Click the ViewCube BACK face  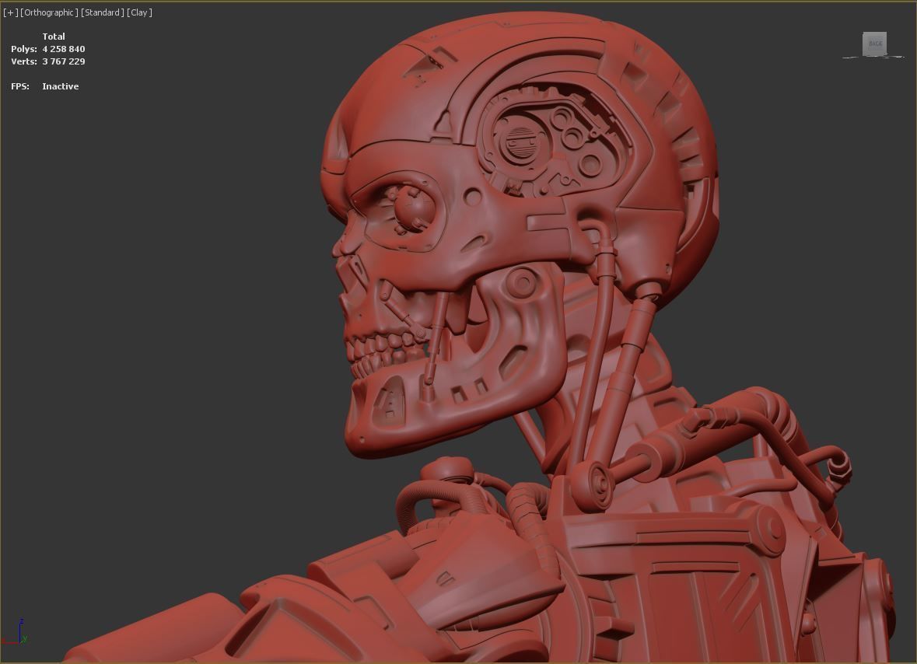pyautogui.click(x=874, y=44)
